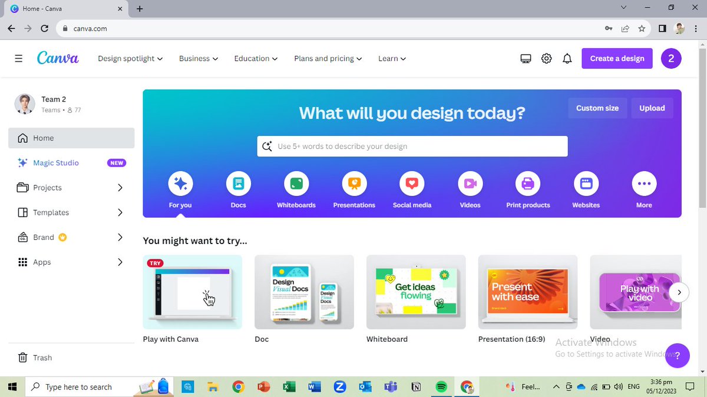The height and width of the screenshot is (397, 707).
Task: Click the Custom size button
Action: tap(597, 108)
